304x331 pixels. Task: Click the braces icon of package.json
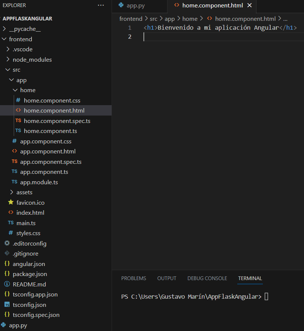coord(7,274)
